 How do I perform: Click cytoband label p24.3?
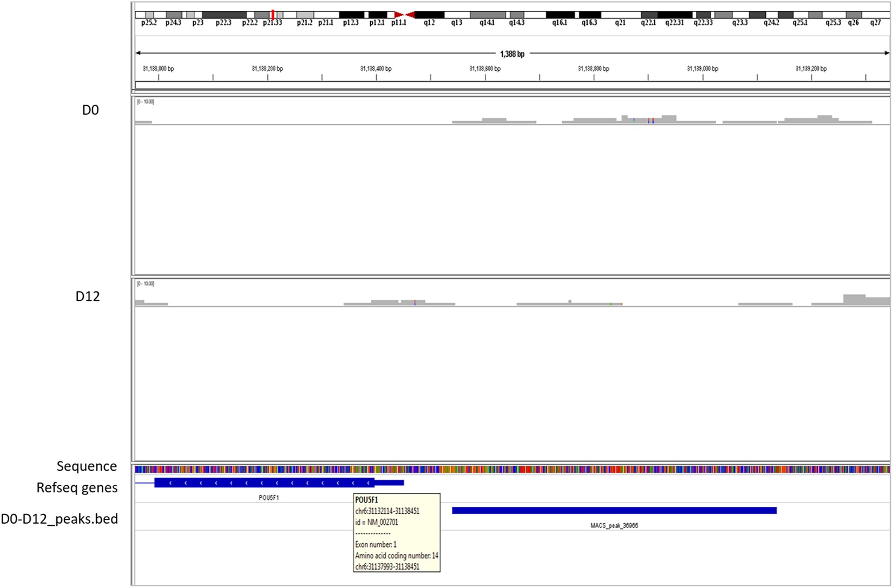[x=173, y=23]
